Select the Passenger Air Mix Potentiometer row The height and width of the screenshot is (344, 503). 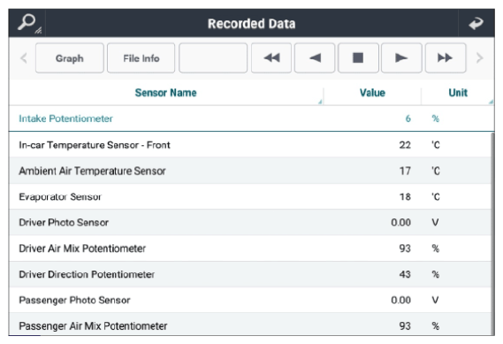[x=250, y=325]
